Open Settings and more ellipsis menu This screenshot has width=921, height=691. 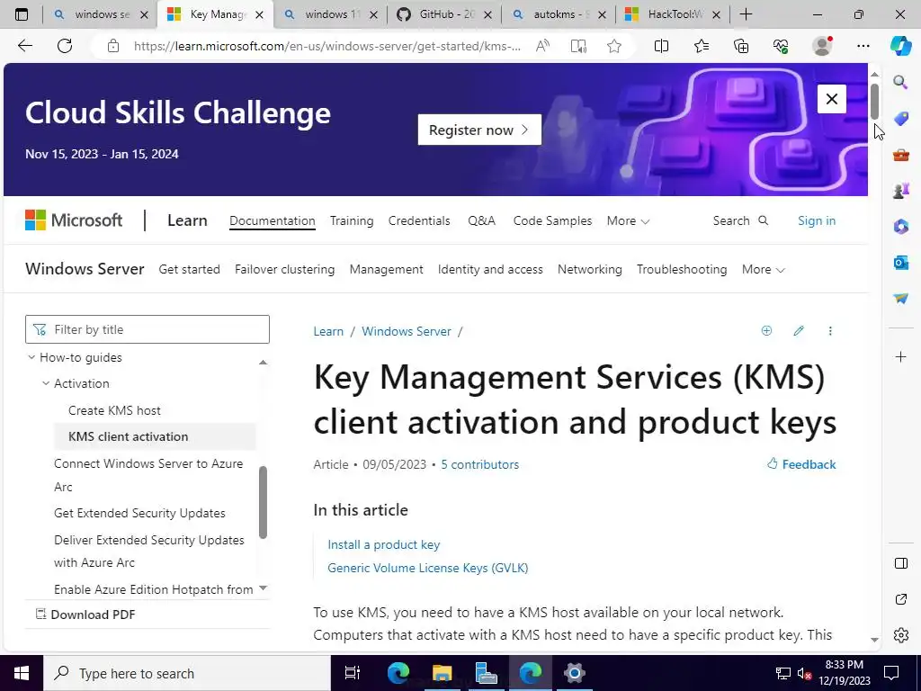(x=863, y=46)
